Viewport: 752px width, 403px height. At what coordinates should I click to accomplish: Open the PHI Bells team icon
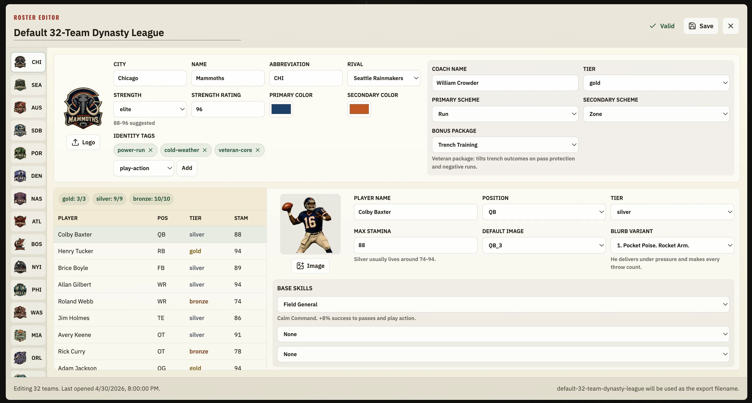[20, 290]
